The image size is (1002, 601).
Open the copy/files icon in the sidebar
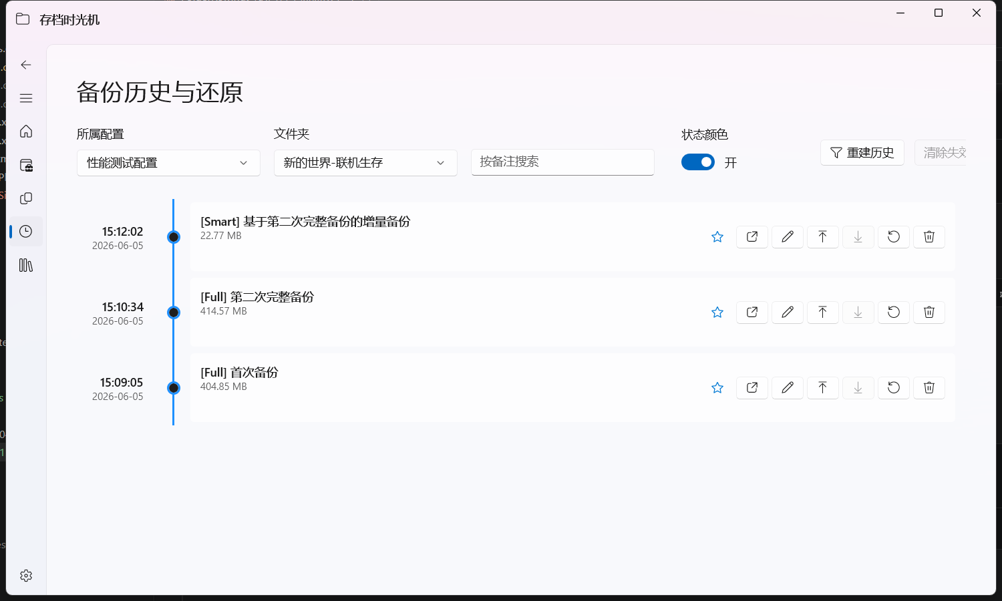point(26,198)
